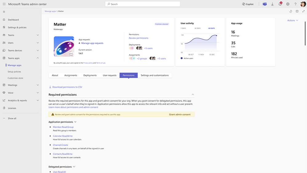Open the user profile avatar
The height and width of the screenshot is (173, 307).
tap(303, 4)
